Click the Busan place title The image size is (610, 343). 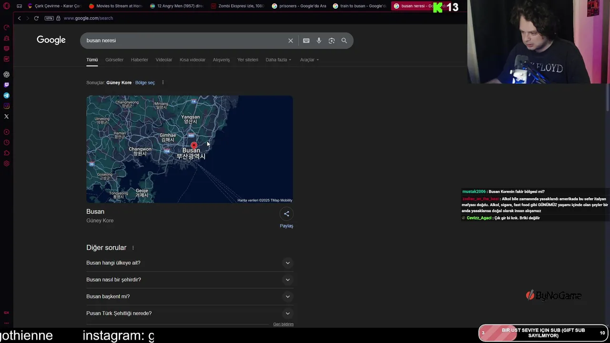[95, 212]
